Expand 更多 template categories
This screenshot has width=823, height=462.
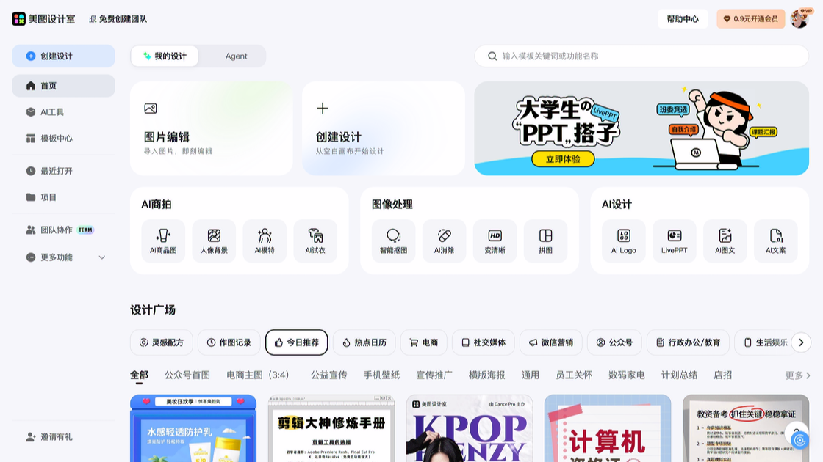point(797,375)
